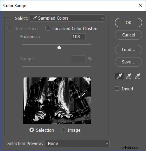
Task: Click the Load... button
Action: point(128,50)
